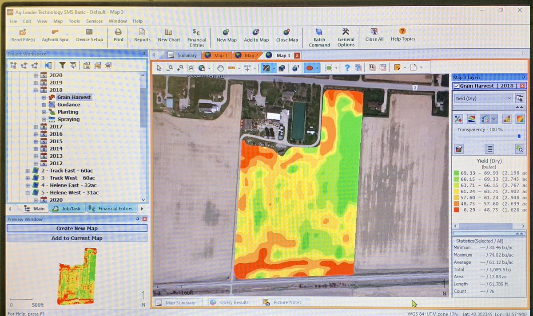Open Device Setup
The width and height of the screenshot is (533, 316).
pos(90,35)
